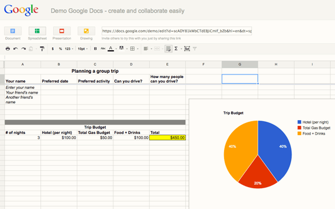Click the merge cells icon
This screenshot has width=335, height=209.
pos(157,48)
